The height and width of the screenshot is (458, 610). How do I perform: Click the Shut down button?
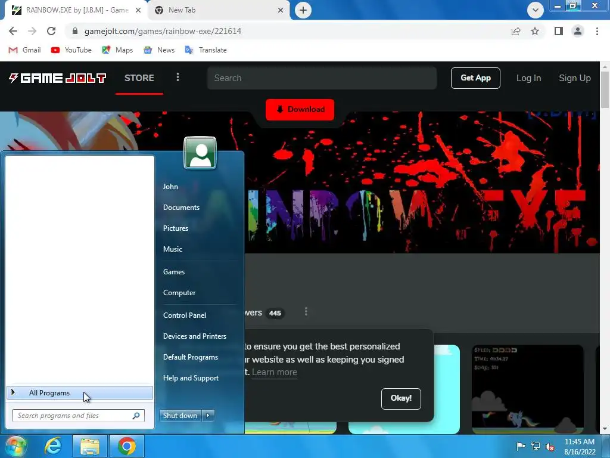180,416
